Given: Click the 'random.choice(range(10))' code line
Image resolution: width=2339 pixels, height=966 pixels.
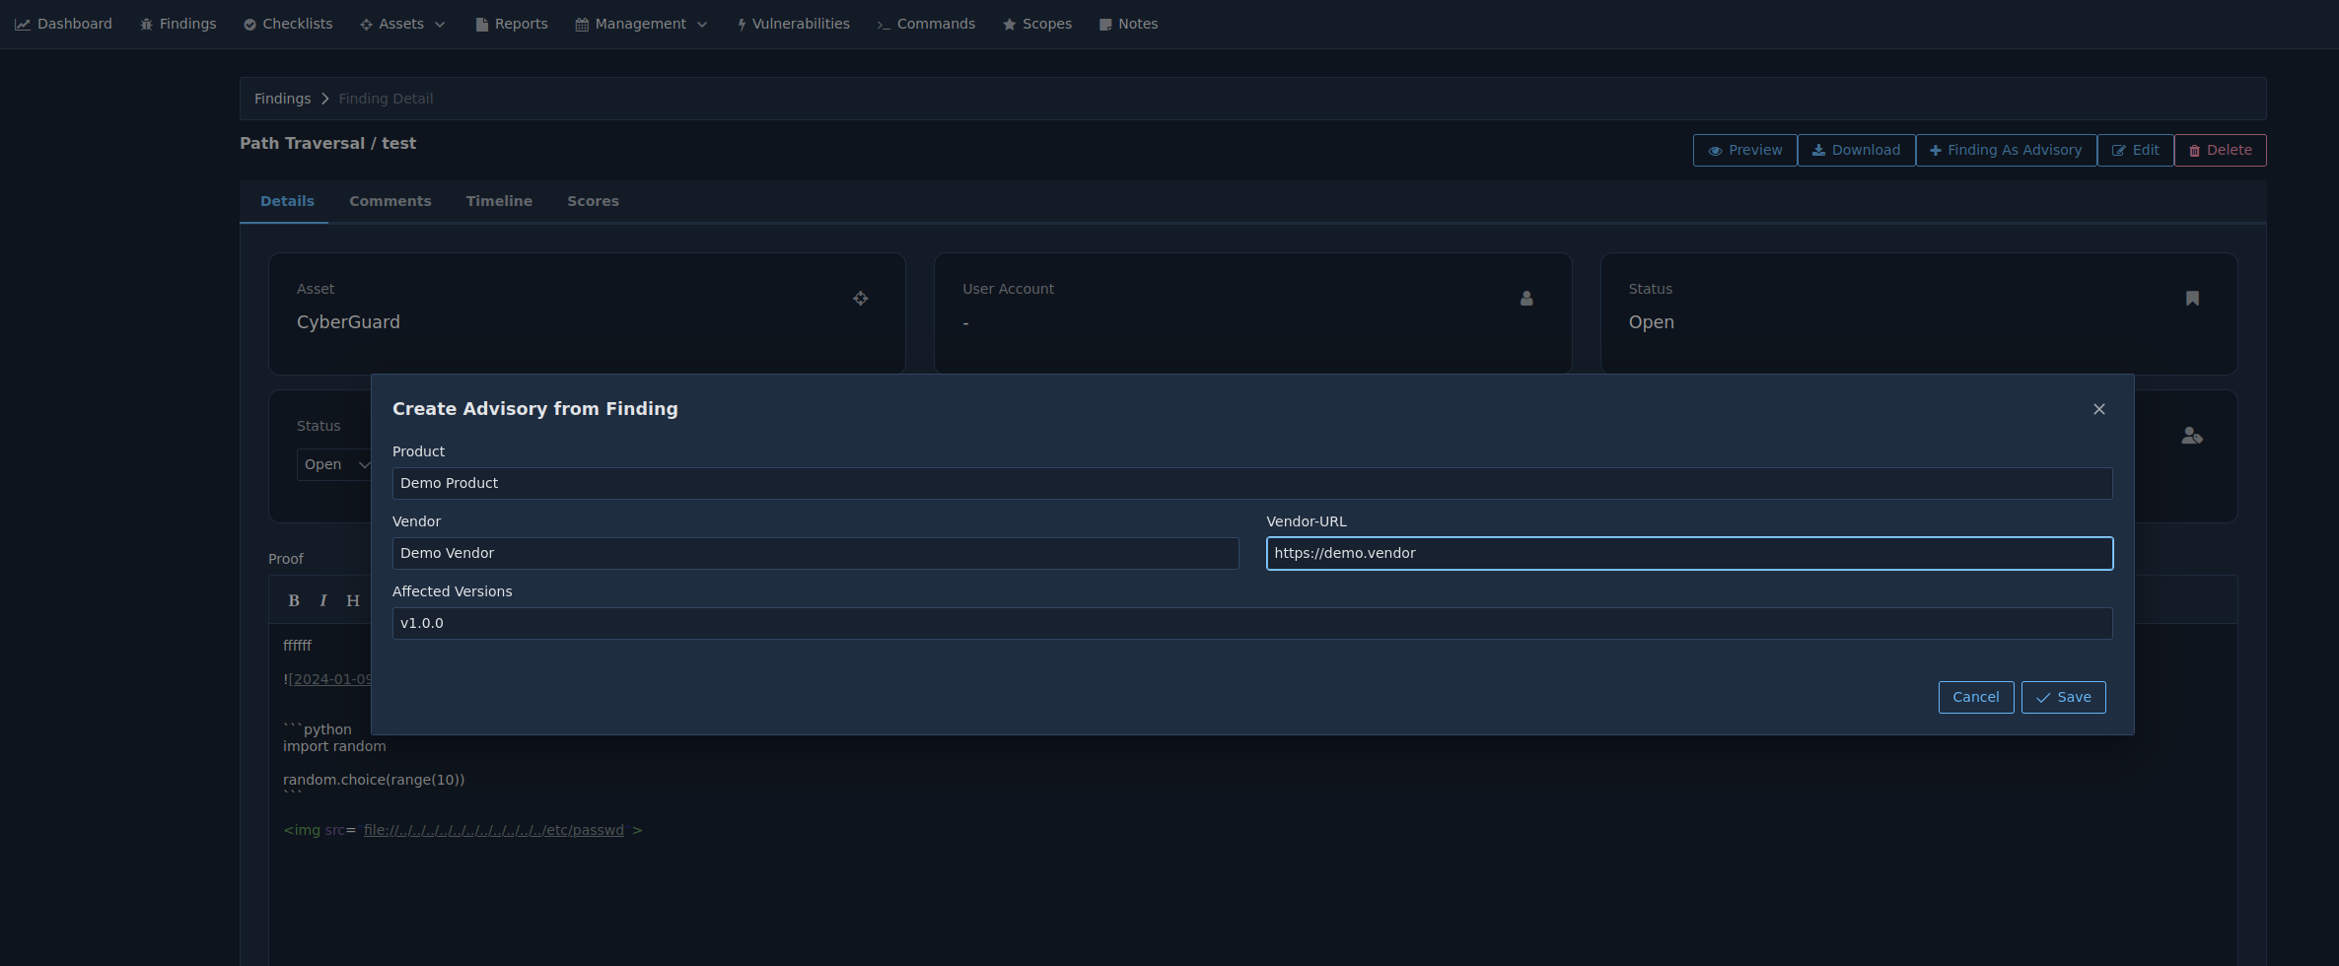Looking at the screenshot, I should 374,780.
